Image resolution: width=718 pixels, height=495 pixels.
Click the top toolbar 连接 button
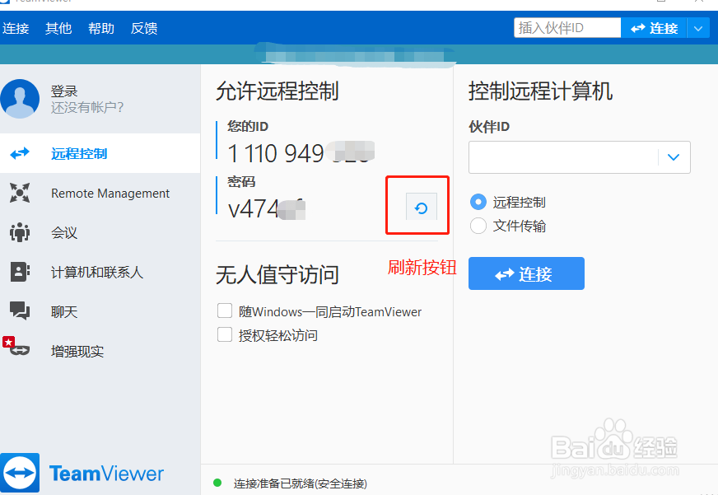[654, 28]
